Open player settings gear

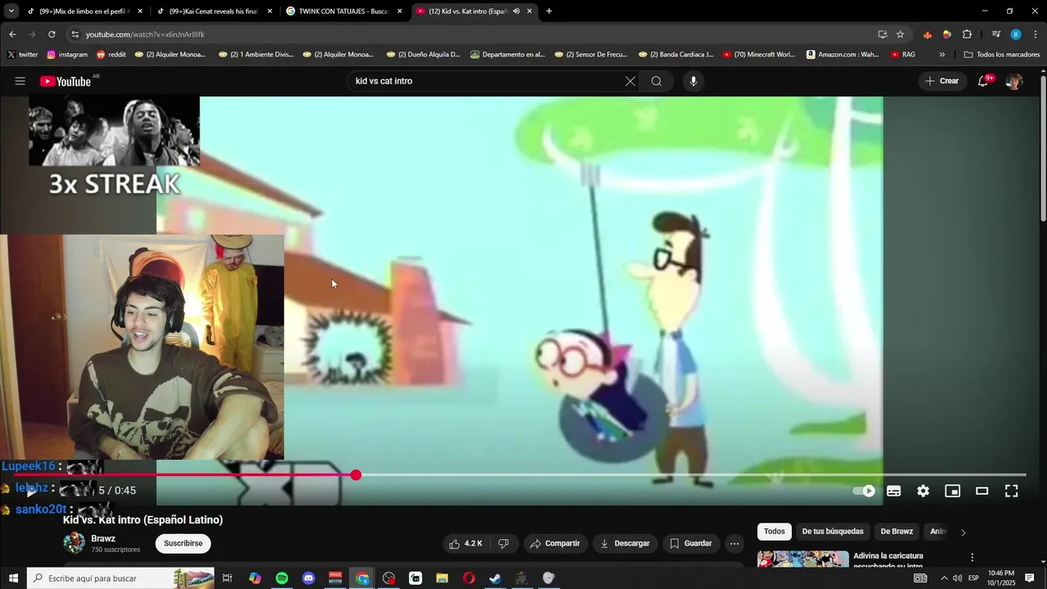923,491
